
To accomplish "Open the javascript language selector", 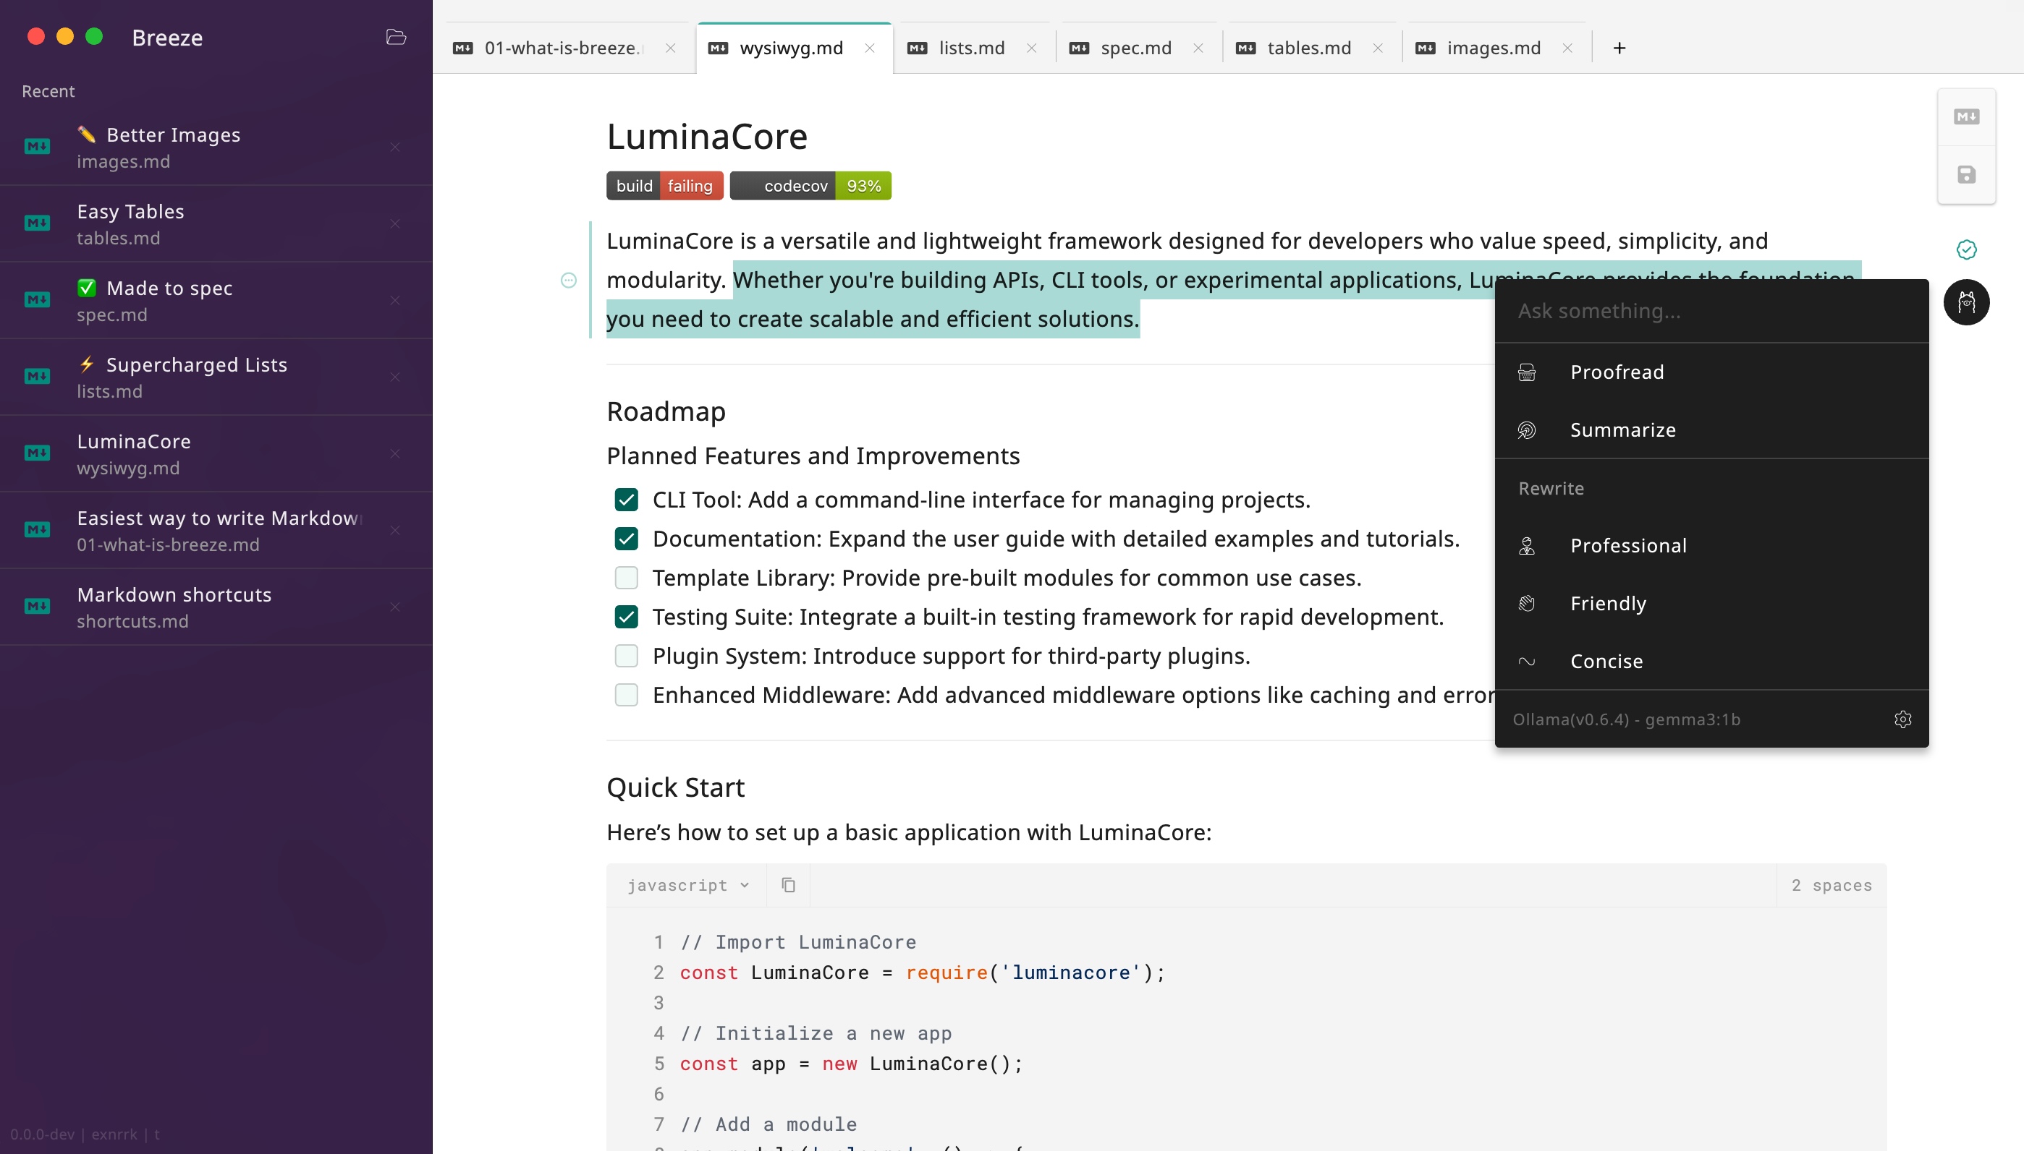I will point(685,884).
